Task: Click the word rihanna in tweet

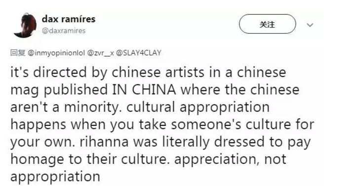Action: pos(104,142)
